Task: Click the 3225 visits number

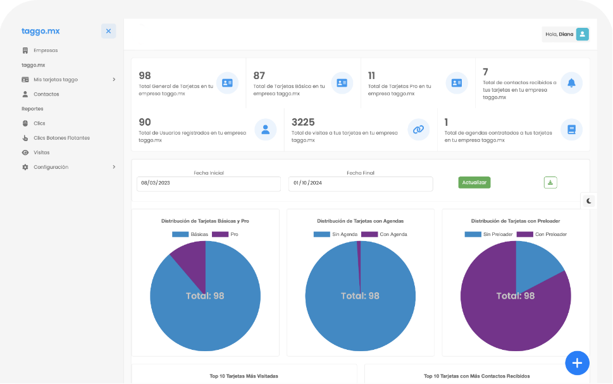Action: pyautogui.click(x=303, y=122)
